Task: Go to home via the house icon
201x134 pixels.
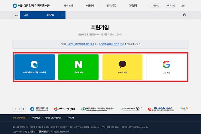Action: coord(16,15)
